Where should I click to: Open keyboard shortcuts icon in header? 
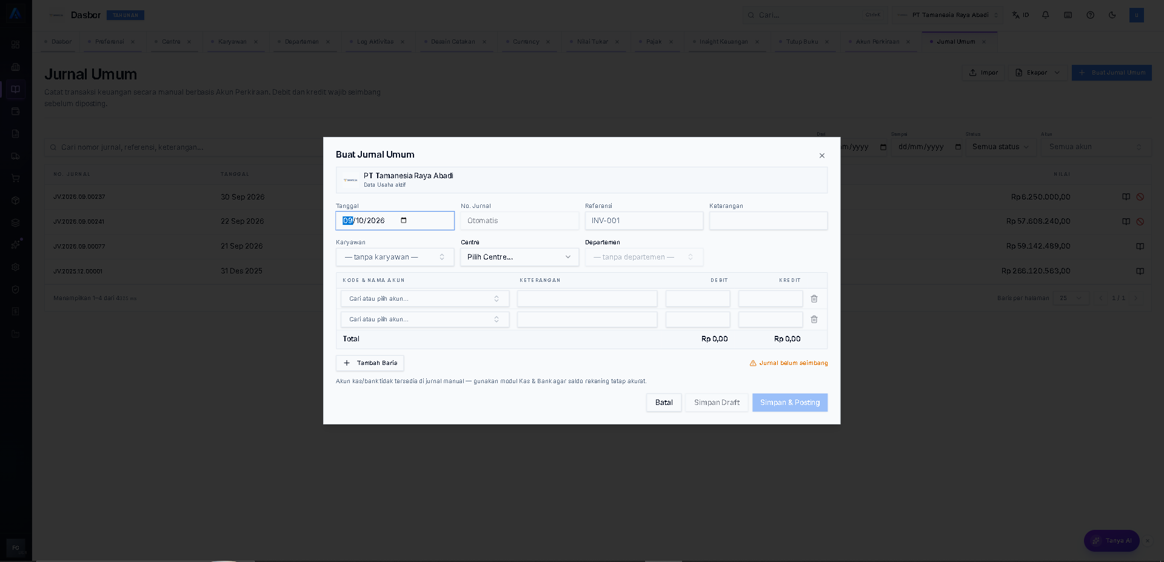1068,15
